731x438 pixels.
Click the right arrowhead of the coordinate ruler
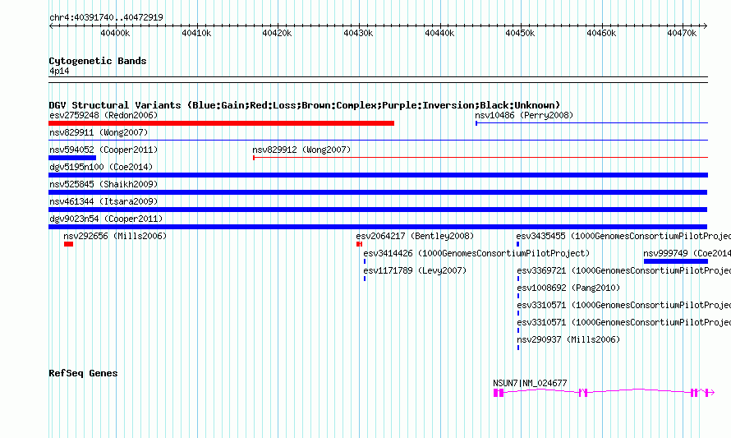coord(705,25)
